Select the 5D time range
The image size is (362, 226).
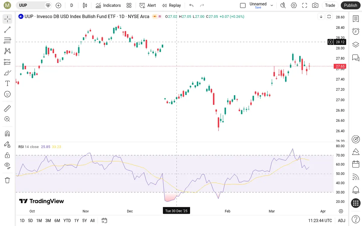(30, 221)
